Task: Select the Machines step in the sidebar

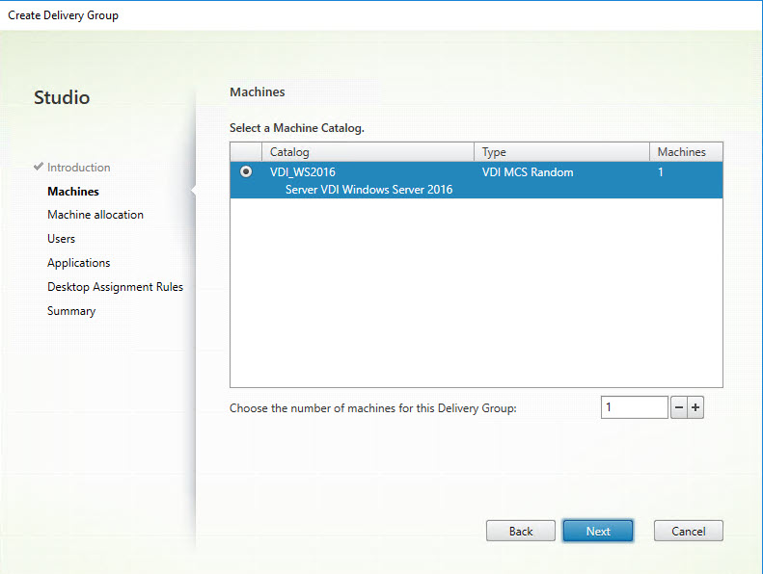Action: click(x=73, y=192)
